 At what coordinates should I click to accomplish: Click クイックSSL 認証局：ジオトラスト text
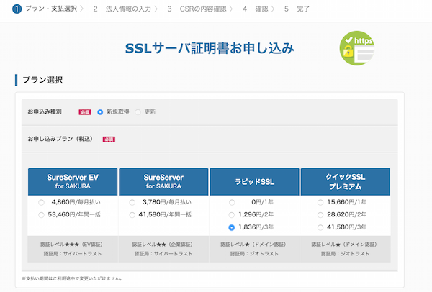point(345,254)
